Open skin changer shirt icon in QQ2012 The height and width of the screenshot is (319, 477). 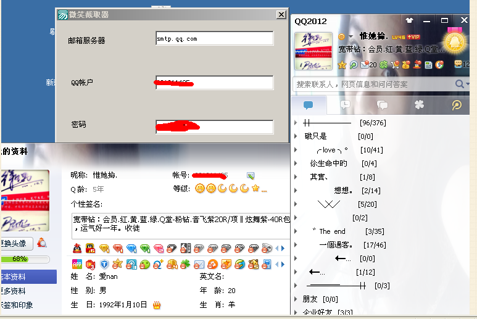410,21
